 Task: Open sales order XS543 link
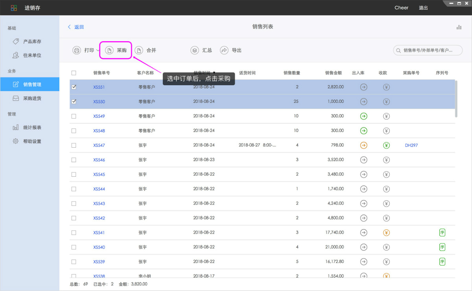(x=99, y=203)
